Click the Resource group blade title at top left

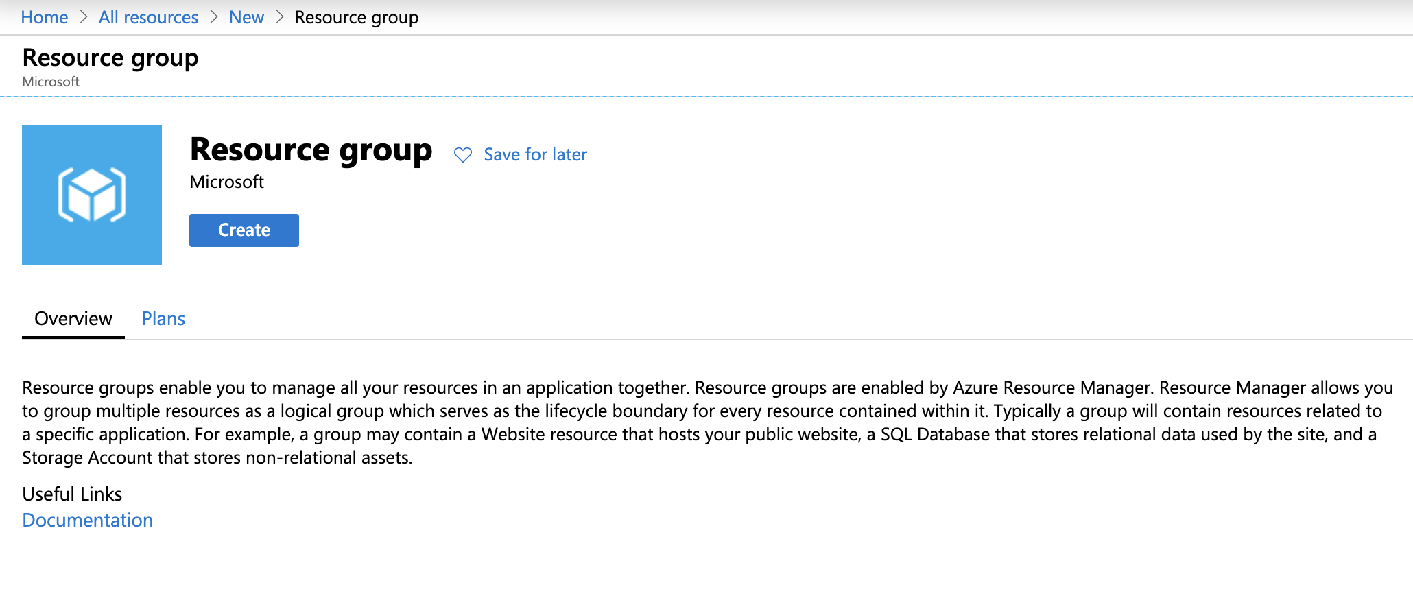pos(110,58)
